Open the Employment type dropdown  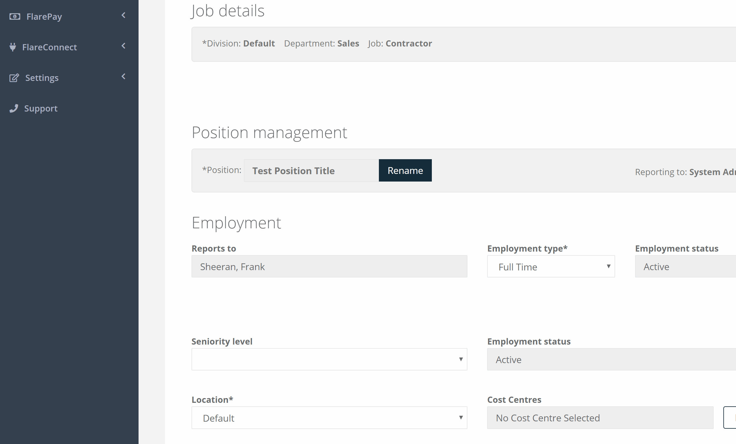pyautogui.click(x=551, y=266)
